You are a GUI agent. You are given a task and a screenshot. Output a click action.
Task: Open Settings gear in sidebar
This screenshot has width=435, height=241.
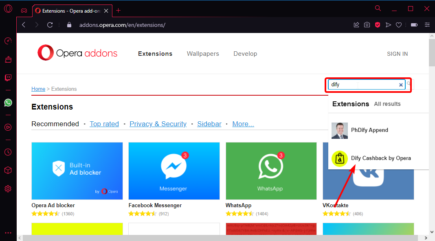coord(8,189)
